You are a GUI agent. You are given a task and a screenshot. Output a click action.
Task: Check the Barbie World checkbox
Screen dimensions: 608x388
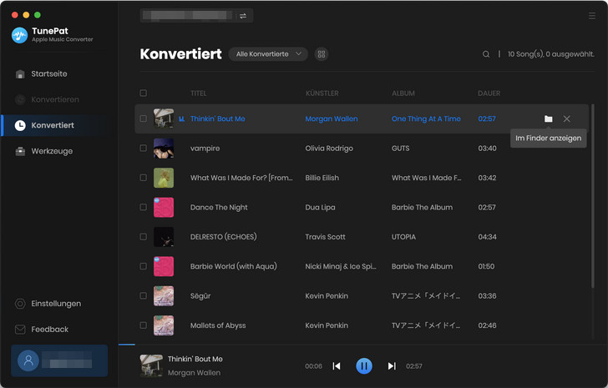point(143,266)
